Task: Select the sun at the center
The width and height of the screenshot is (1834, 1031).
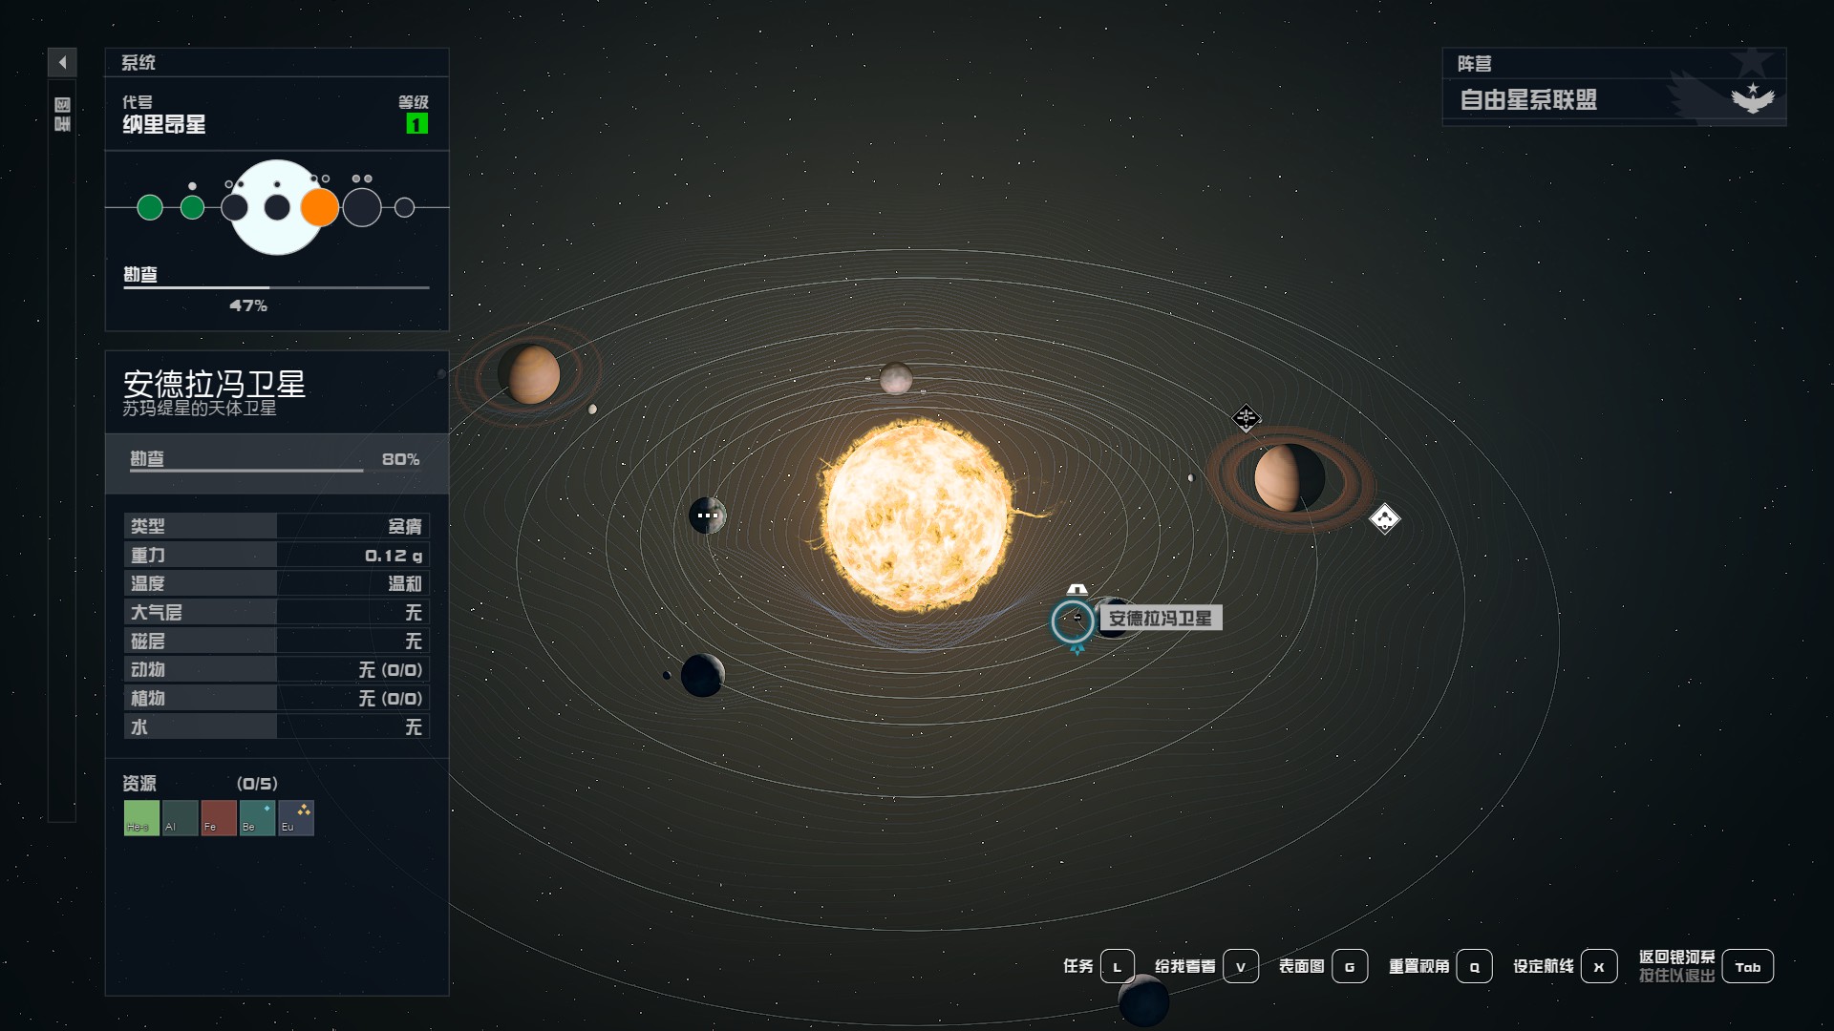Action: (916, 515)
